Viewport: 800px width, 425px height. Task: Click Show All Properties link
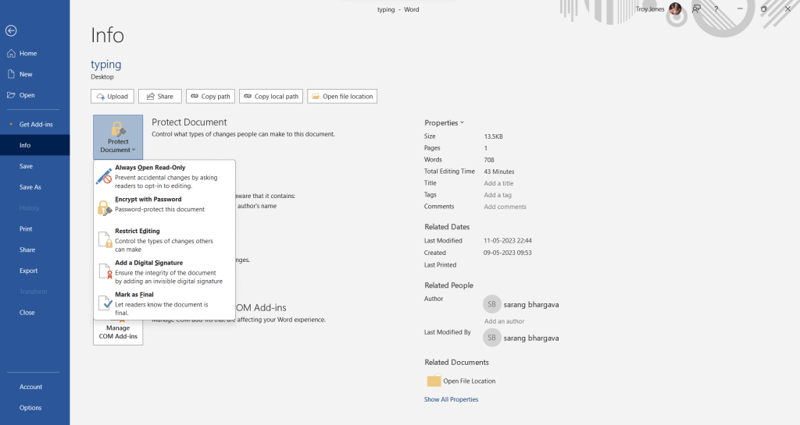(451, 399)
